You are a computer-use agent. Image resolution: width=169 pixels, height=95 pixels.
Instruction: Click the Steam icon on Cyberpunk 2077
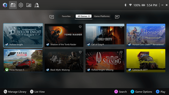point(130,70)
